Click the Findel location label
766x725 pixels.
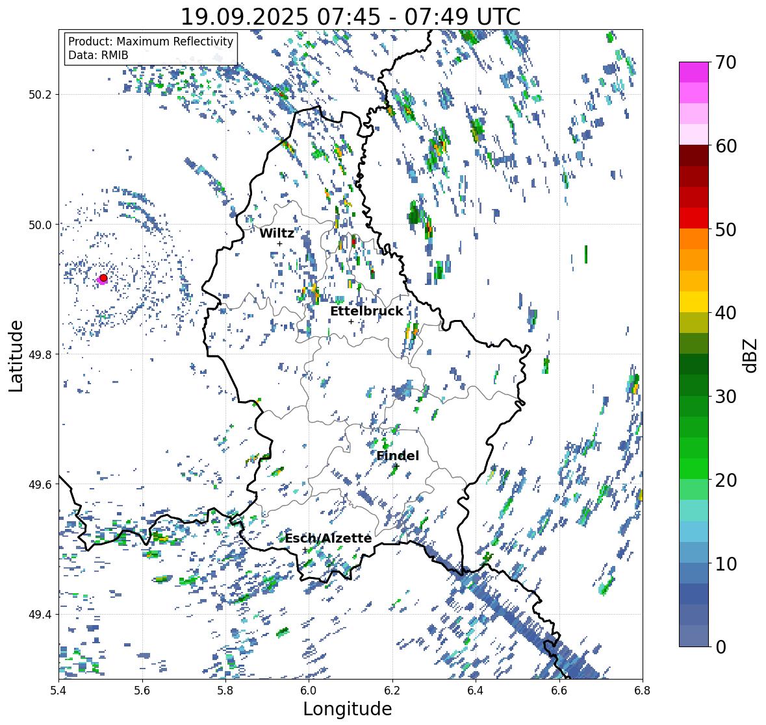pyautogui.click(x=398, y=456)
